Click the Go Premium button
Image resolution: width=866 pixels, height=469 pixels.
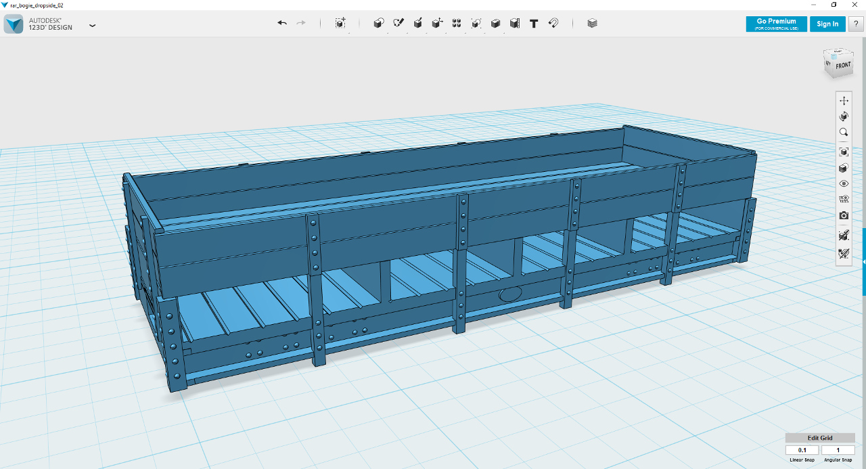[776, 24]
